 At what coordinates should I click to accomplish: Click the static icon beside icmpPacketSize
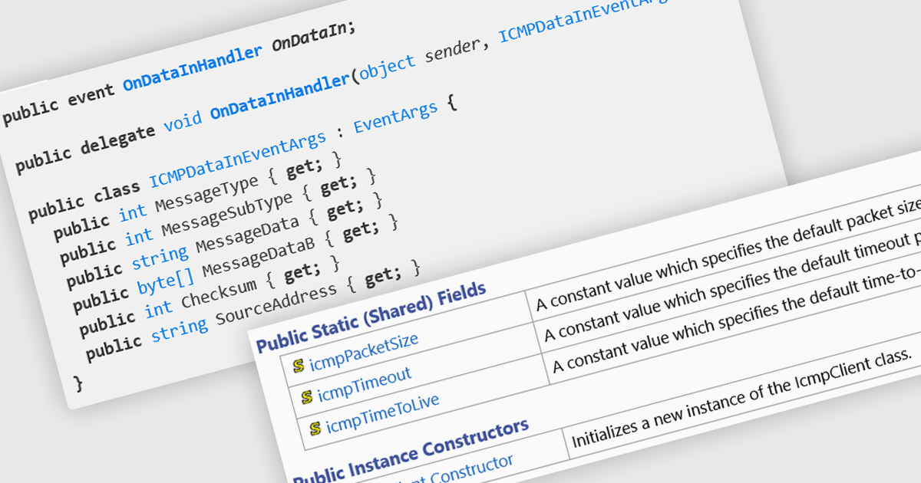[299, 366]
